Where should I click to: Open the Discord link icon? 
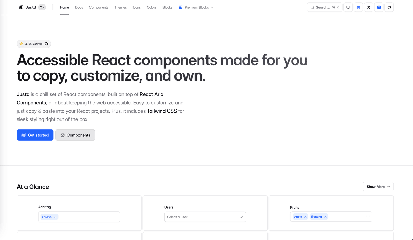pyautogui.click(x=358, y=7)
